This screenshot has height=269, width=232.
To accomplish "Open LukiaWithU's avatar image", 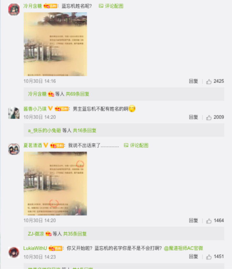I will pyautogui.click(x=14, y=252).
